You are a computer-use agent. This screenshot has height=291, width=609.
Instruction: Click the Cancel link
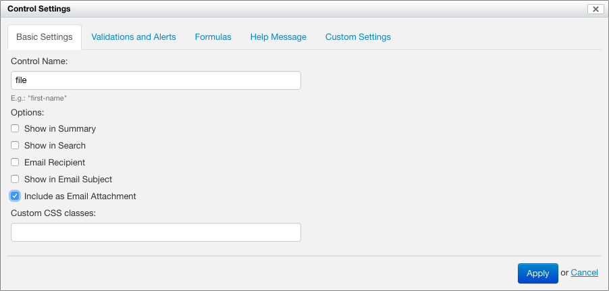(x=584, y=273)
